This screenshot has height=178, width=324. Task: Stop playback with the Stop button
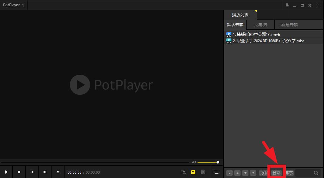tap(19, 172)
